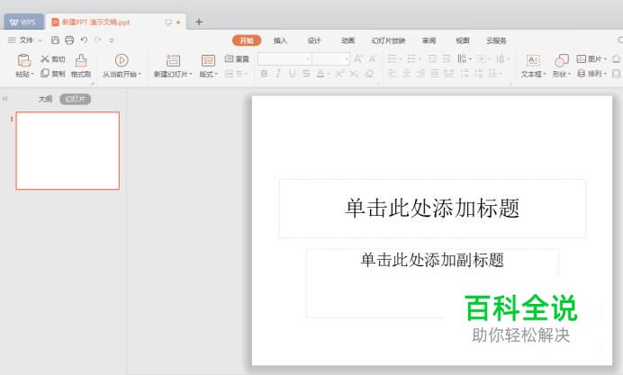Toggle Underline formatting button
The height and width of the screenshot is (375, 623).
(293, 74)
